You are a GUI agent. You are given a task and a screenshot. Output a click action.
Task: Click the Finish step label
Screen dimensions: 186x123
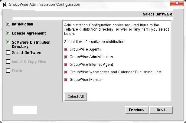[x=17, y=71]
